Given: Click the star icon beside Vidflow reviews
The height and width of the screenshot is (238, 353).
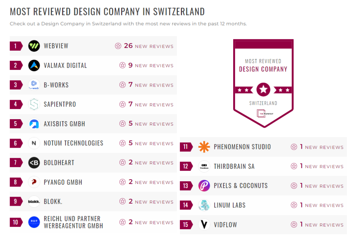Looking at the screenshot, I should click(294, 224).
